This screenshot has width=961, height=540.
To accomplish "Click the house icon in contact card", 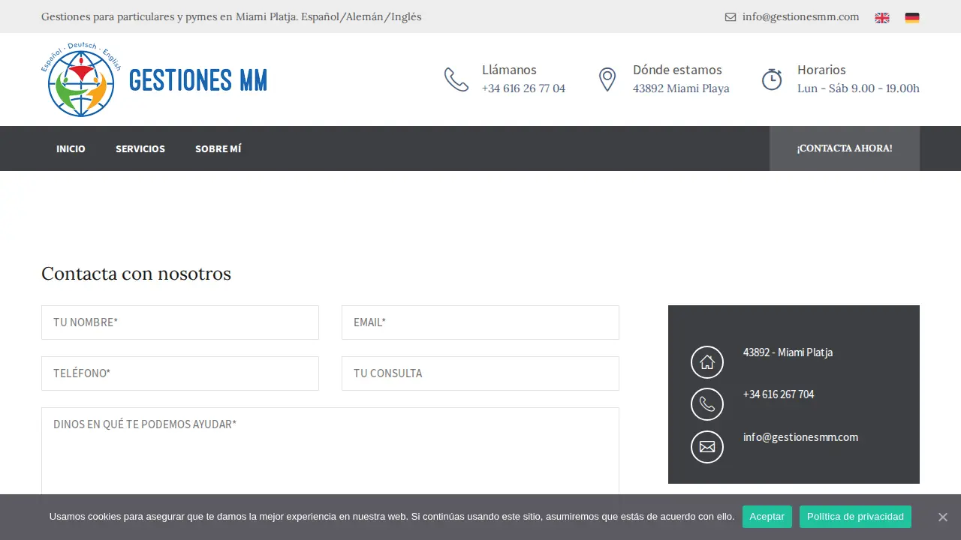I will tap(707, 362).
